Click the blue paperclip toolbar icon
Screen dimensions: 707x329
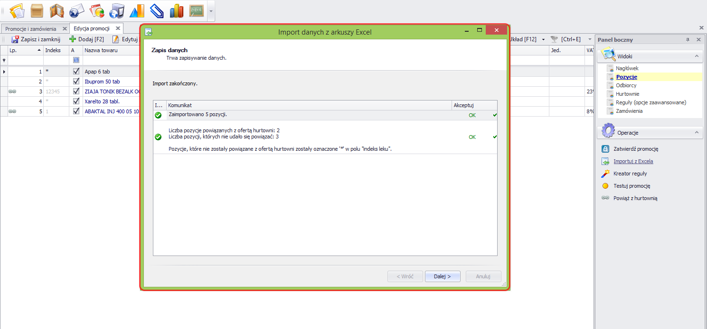tap(156, 10)
